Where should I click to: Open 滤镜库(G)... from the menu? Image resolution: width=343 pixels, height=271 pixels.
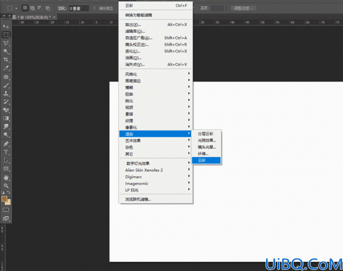(x=156, y=31)
